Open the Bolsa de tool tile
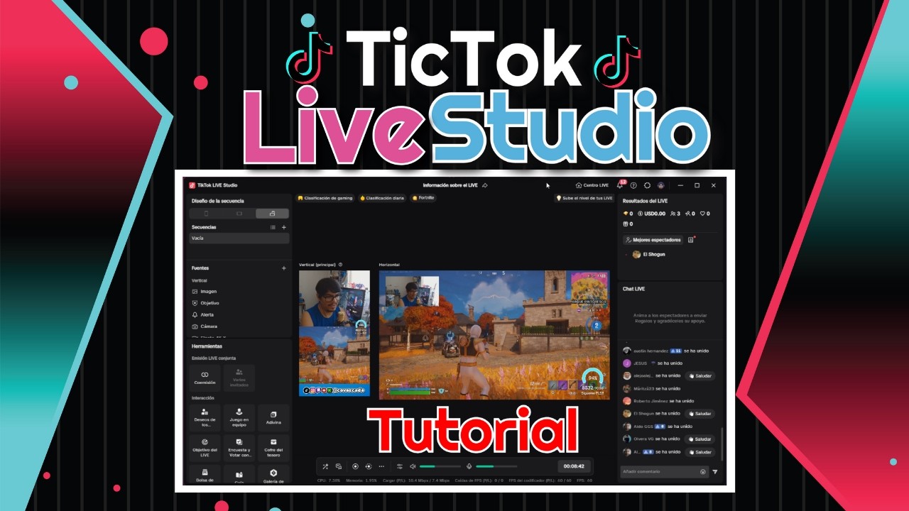The width and height of the screenshot is (909, 511). [205, 476]
